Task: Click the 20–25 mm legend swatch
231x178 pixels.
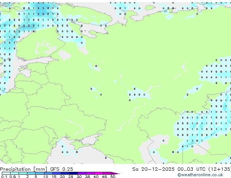Action: [x=65, y=173]
